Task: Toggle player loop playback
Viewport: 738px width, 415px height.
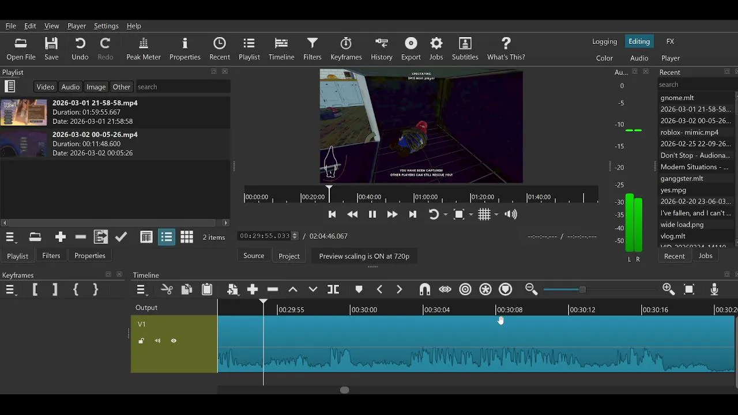Action: pyautogui.click(x=434, y=214)
